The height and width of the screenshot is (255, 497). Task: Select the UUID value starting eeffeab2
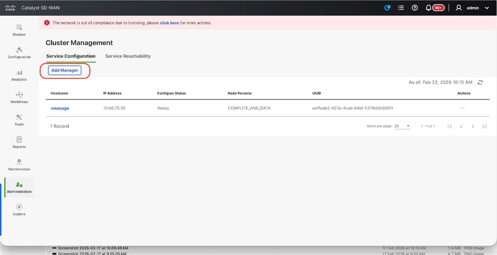(352, 108)
